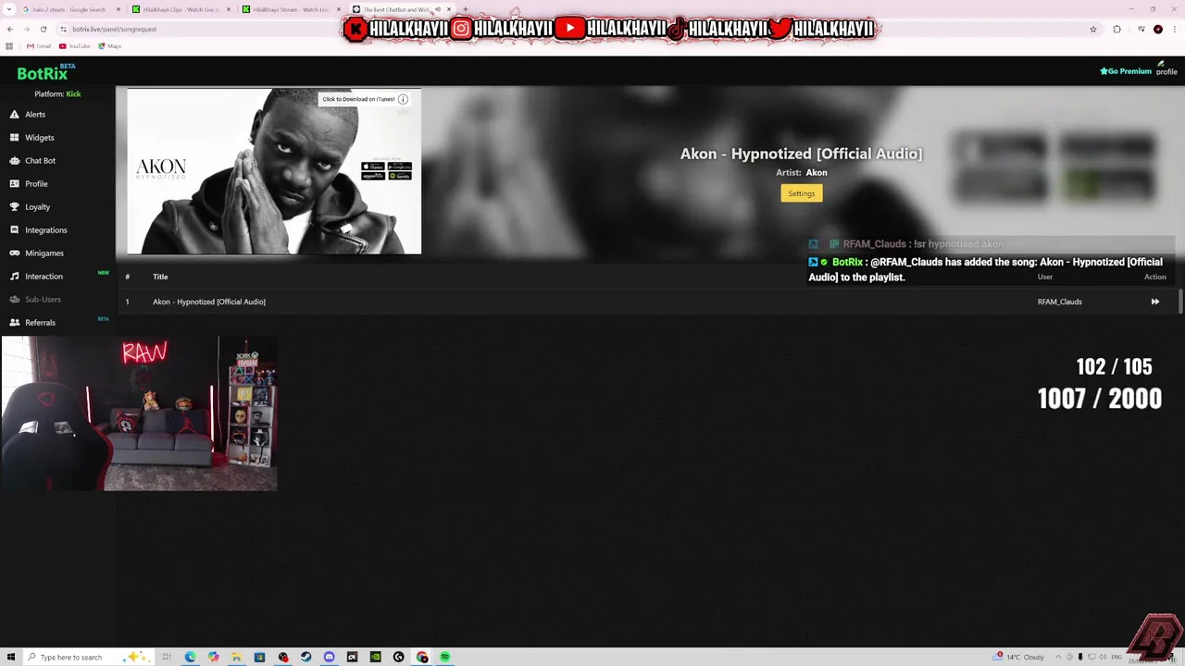1185x666 pixels.
Task: Open the Chrome profile avatar
Action: point(1158,29)
